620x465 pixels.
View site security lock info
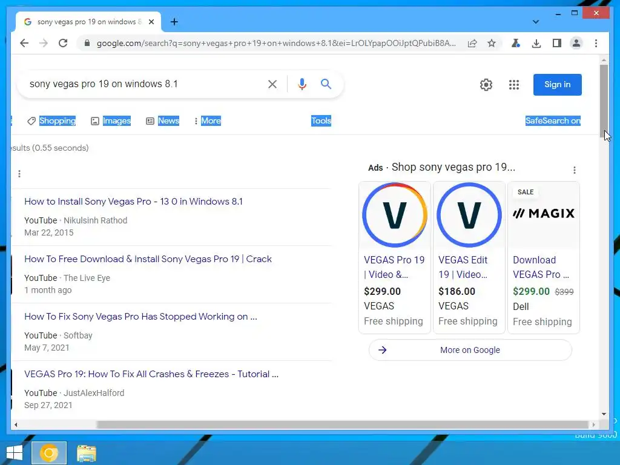87,43
